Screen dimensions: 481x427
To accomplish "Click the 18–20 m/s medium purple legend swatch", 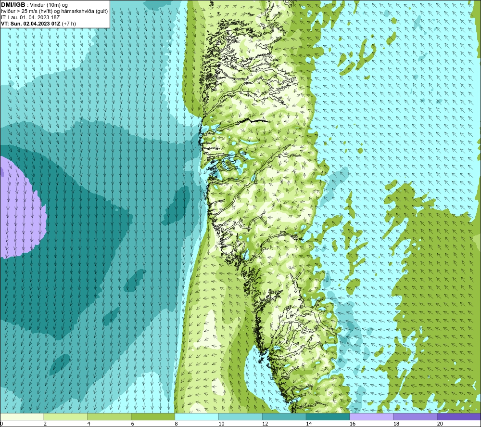I will coord(416,417).
